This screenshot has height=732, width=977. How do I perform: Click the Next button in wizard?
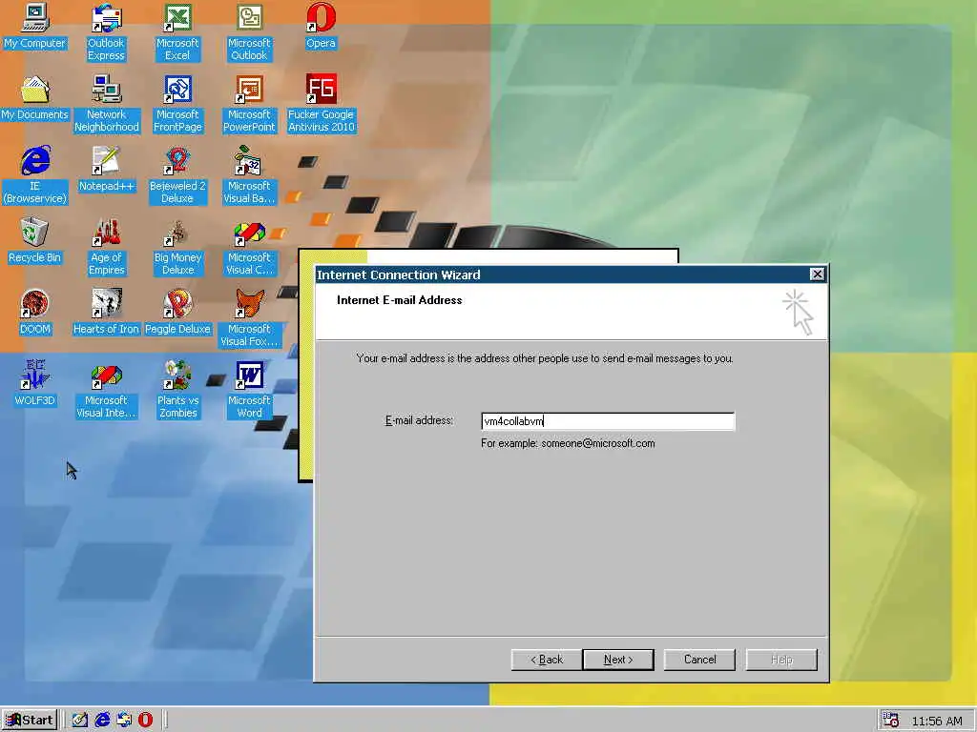pos(618,660)
